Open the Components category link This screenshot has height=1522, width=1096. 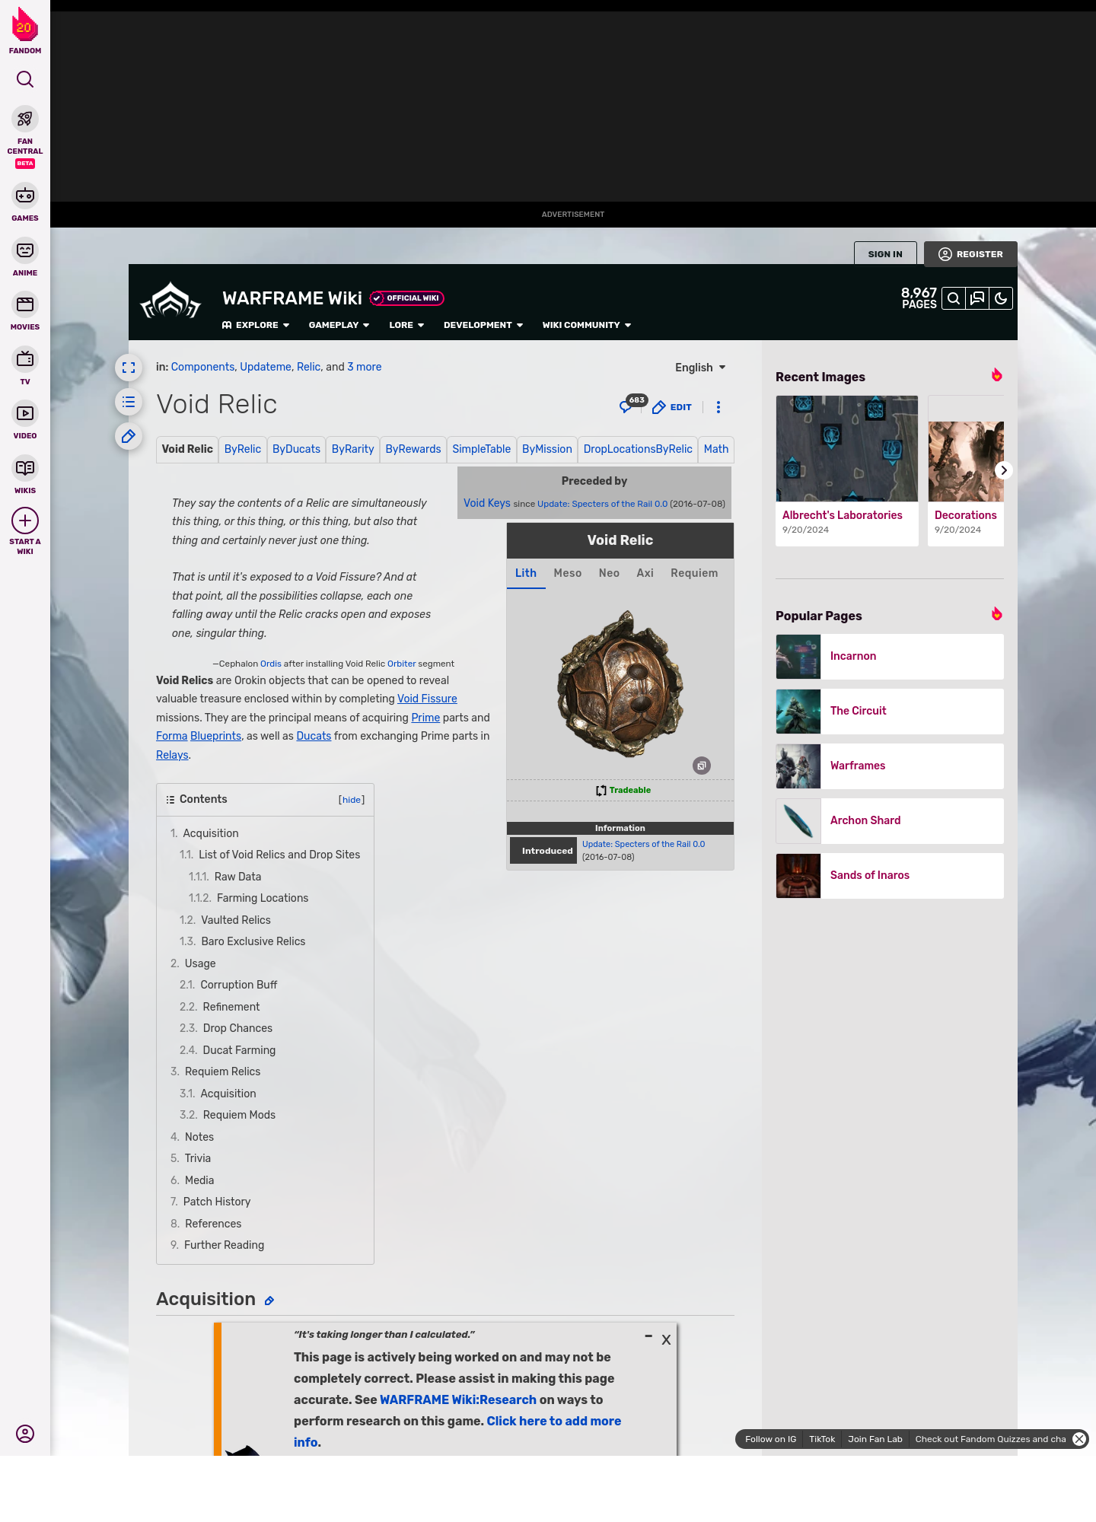[x=202, y=367]
